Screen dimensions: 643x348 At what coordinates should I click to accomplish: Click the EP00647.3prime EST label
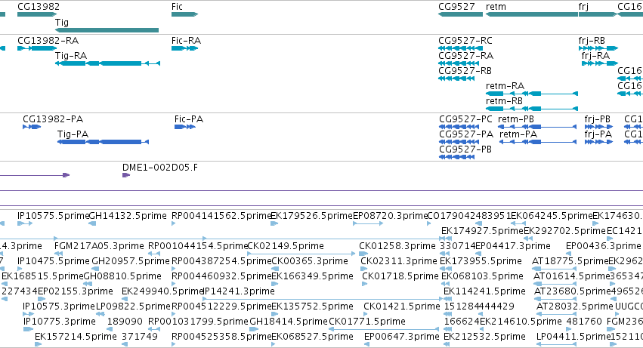[x=402, y=337]
